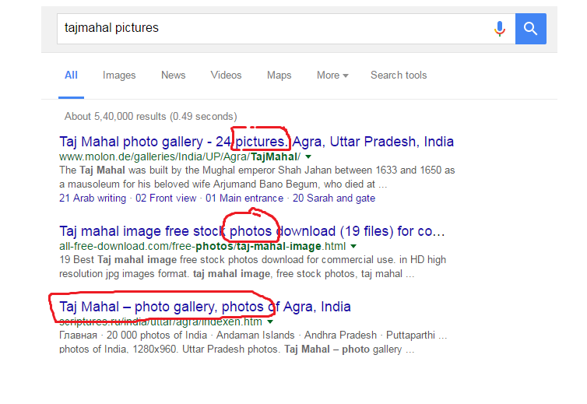The width and height of the screenshot is (587, 404).
Task: Open Taj mahal image free stock photos link
Action: [x=251, y=232]
